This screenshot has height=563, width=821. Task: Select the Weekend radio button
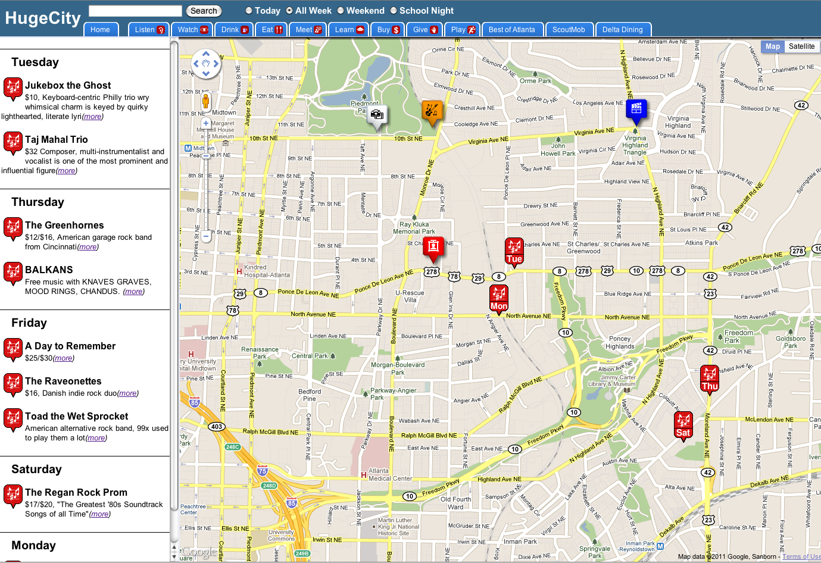[x=341, y=11]
